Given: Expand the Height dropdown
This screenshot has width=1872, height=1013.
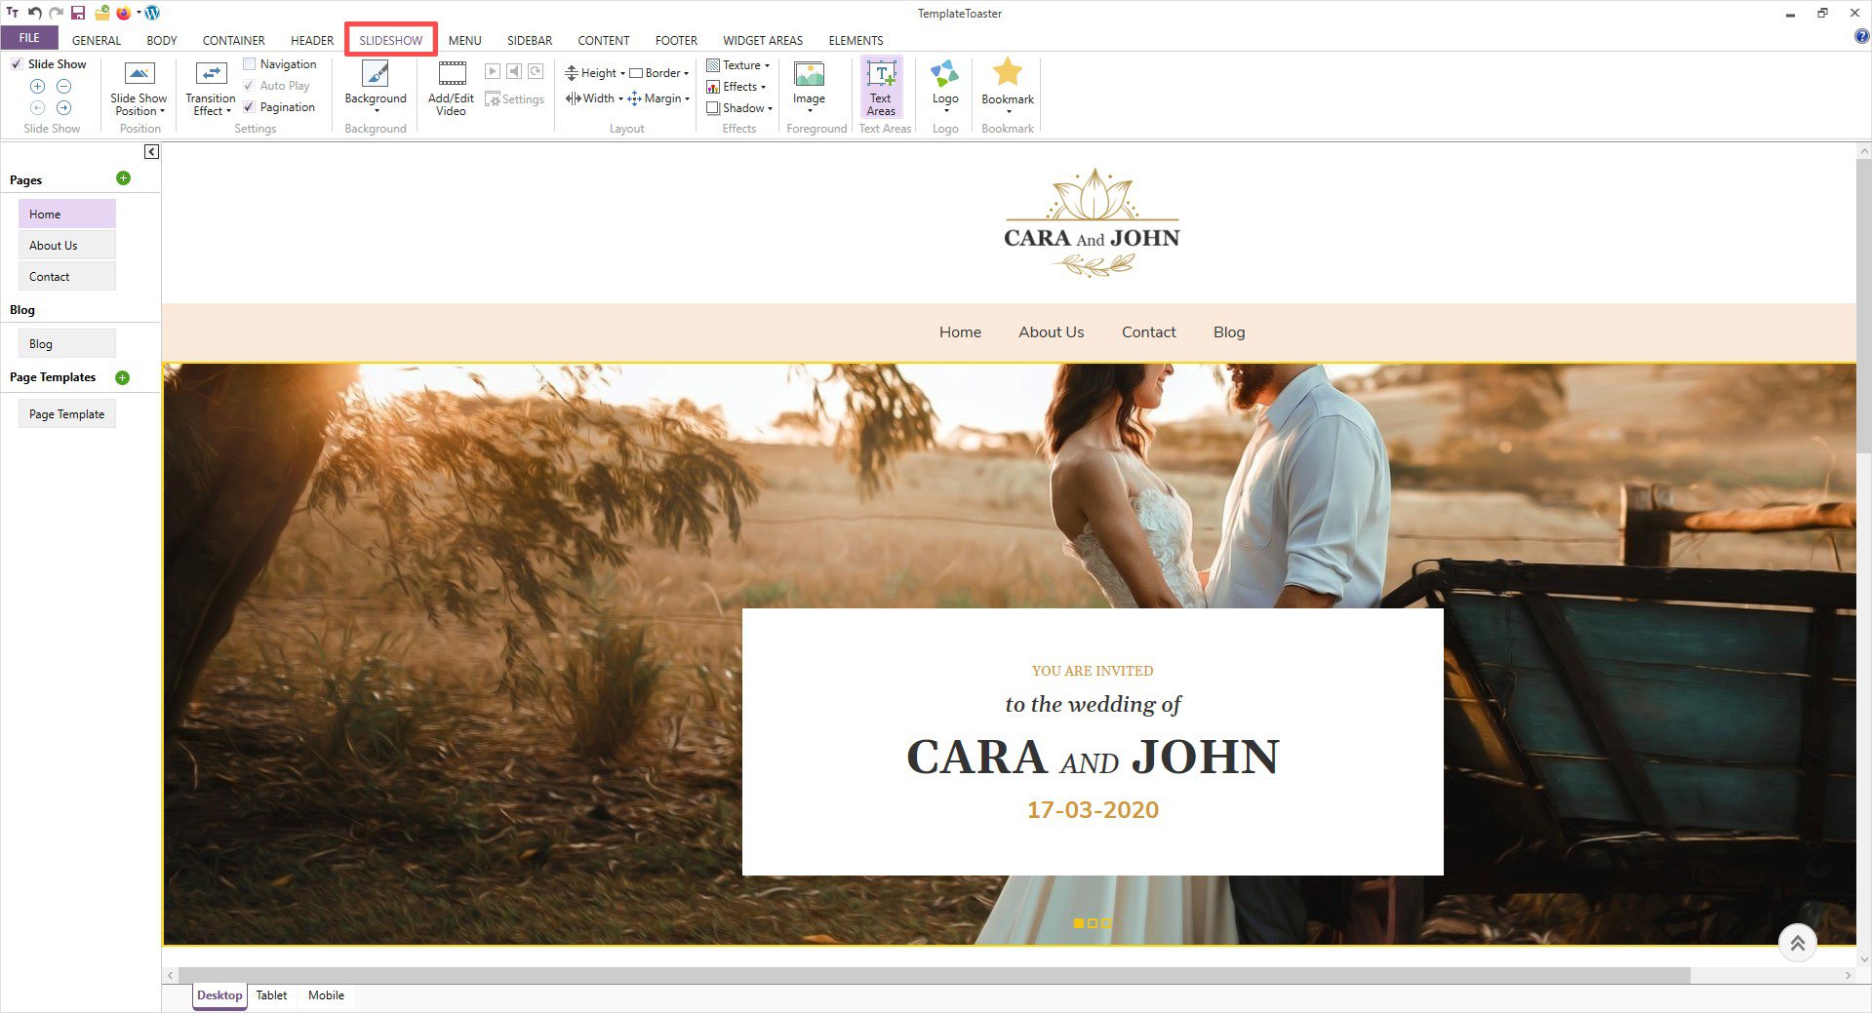Looking at the screenshot, I should pyautogui.click(x=596, y=73).
